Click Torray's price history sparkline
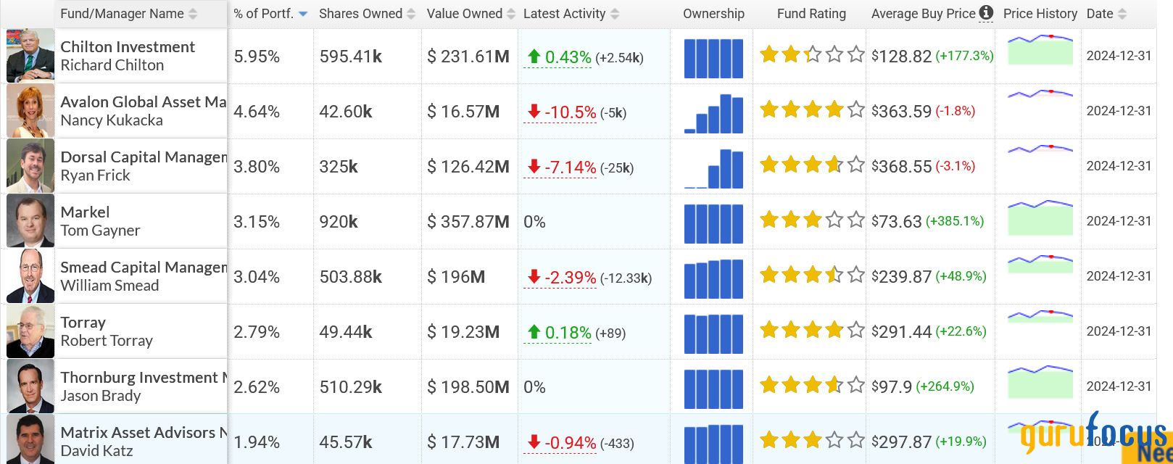The image size is (1173, 464). click(1040, 317)
